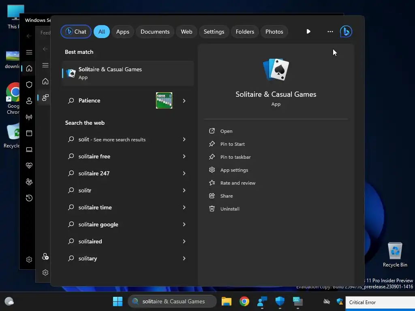Show more filters with the play arrow

(x=308, y=32)
